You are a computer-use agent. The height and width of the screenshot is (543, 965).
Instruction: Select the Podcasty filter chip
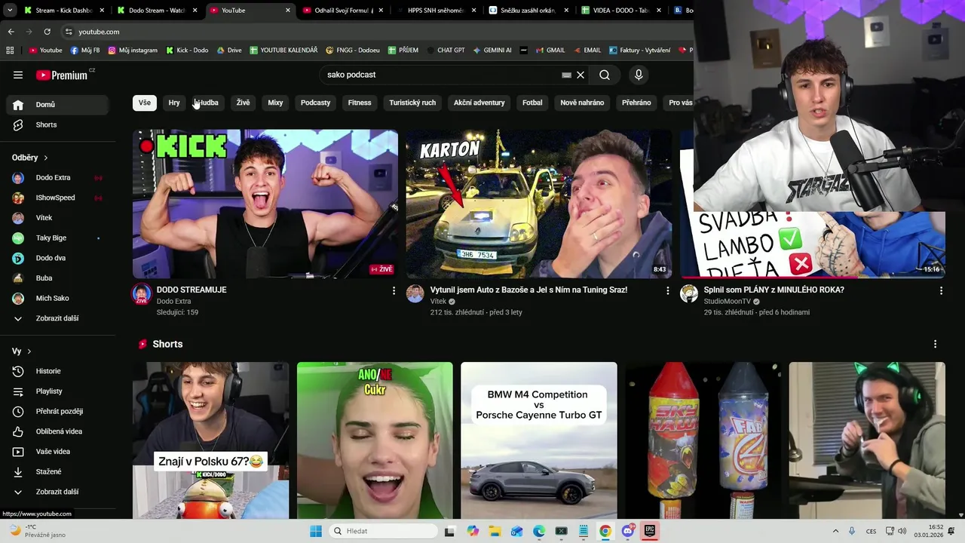pyautogui.click(x=315, y=103)
